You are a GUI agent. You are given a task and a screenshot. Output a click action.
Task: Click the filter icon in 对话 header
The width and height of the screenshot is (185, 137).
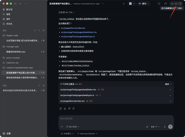(39, 85)
